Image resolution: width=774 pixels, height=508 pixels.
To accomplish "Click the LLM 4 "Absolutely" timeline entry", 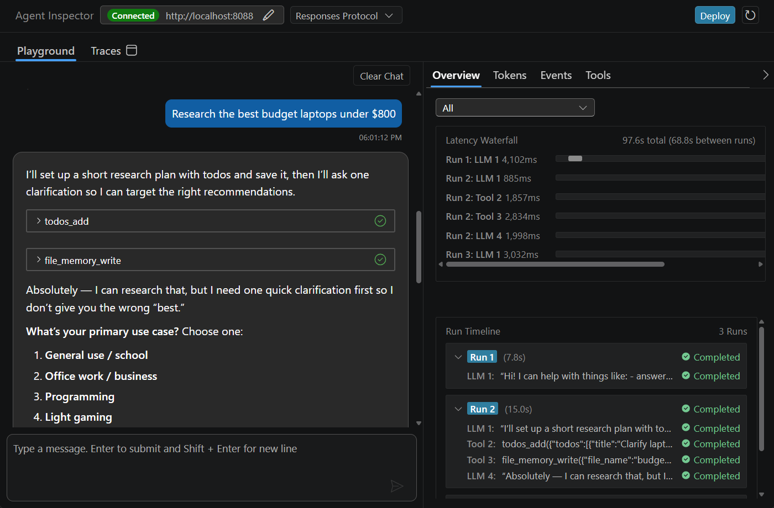I will tap(603, 476).
